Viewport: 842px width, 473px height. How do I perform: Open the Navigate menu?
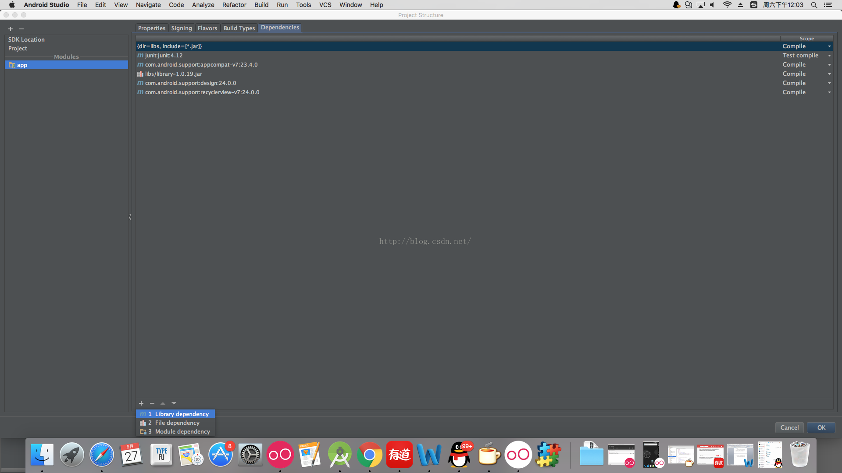pos(148,5)
